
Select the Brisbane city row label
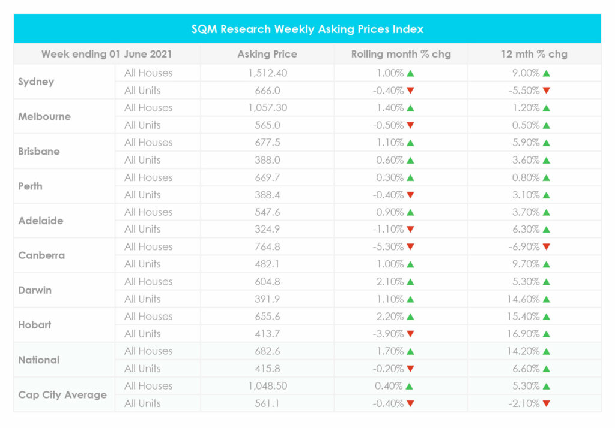tap(39, 152)
